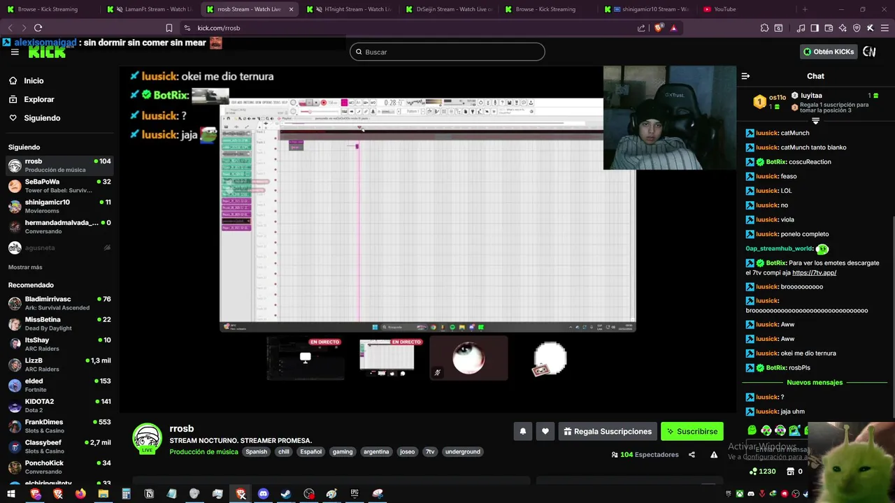Viewport: 895px width, 503px height.
Task: Reload the page with the refresh icon
Action: pos(38,28)
